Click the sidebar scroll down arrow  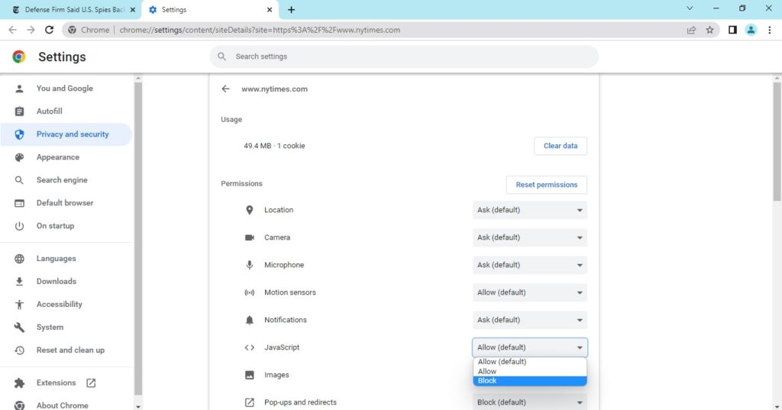[138, 406]
